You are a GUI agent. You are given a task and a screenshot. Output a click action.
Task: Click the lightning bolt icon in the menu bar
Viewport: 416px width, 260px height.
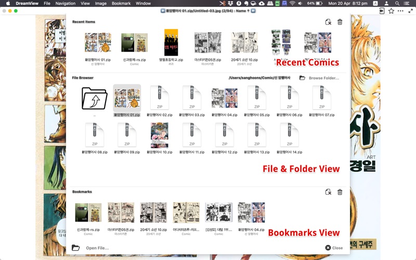(239, 4)
